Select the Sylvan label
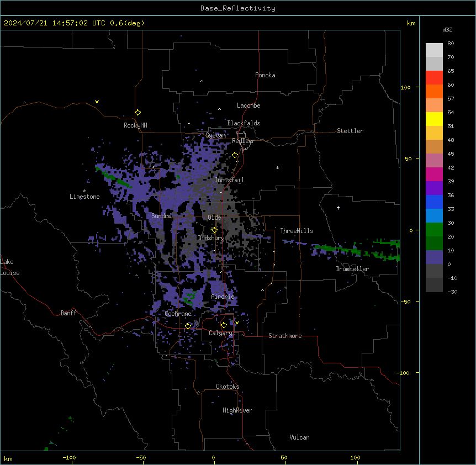This screenshot has height=465, width=476. tap(215, 135)
